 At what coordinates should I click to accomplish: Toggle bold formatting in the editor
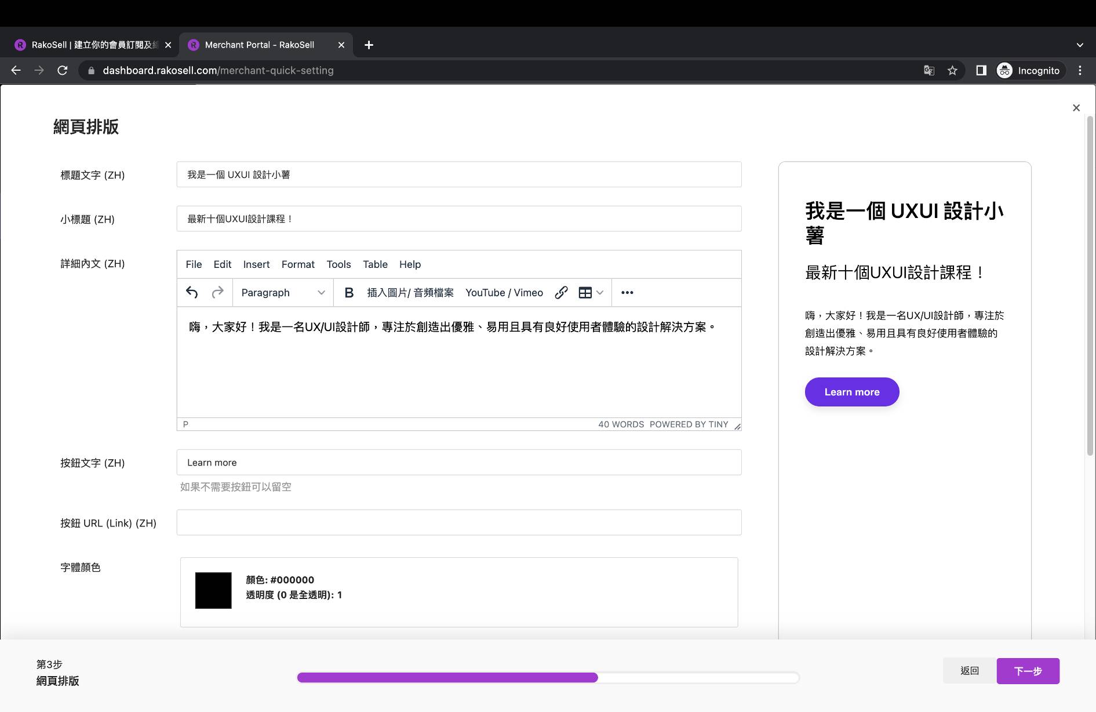(x=349, y=293)
